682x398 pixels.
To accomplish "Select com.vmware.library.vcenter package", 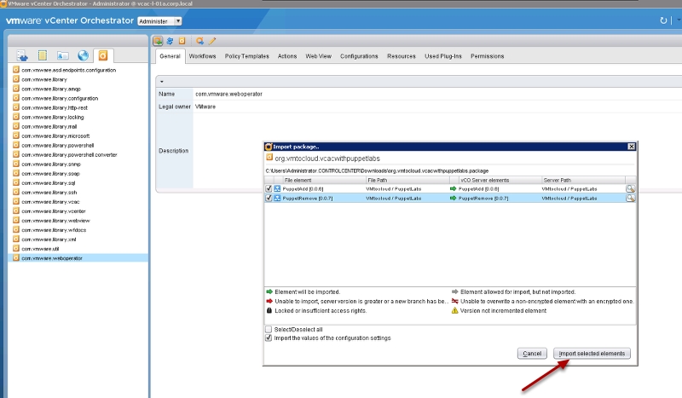I will tap(54, 211).
